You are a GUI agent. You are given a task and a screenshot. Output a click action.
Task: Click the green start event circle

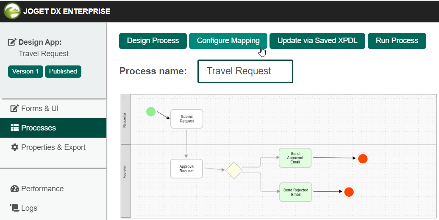[151, 111]
